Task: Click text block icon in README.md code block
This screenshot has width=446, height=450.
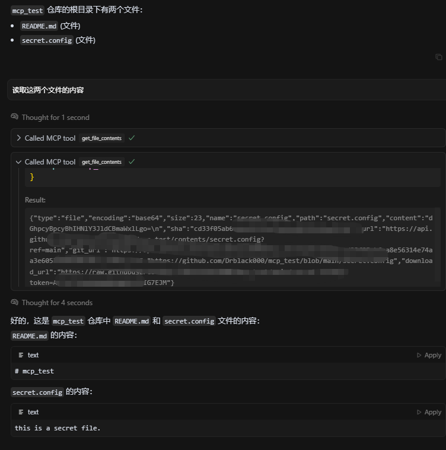Action: pyautogui.click(x=21, y=355)
